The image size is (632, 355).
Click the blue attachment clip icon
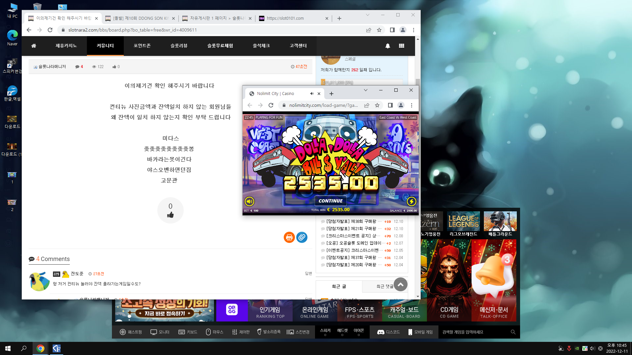tap(302, 237)
